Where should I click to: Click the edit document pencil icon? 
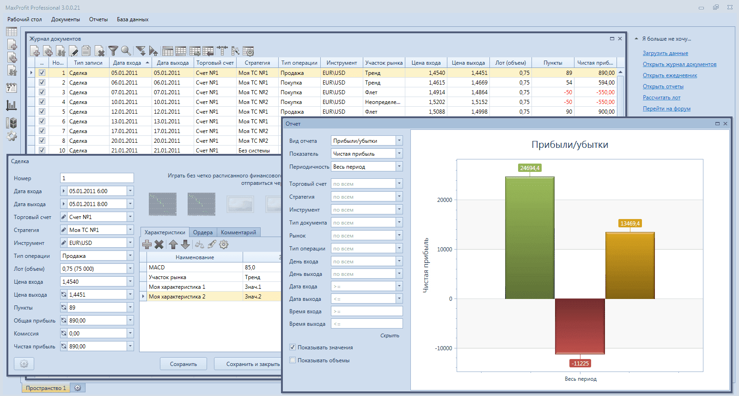coord(73,51)
